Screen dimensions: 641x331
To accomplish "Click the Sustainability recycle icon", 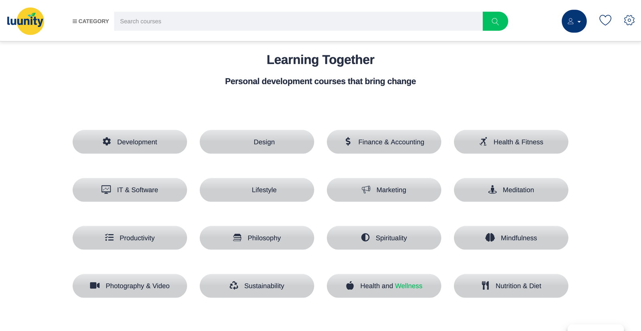I will tap(234, 285).
